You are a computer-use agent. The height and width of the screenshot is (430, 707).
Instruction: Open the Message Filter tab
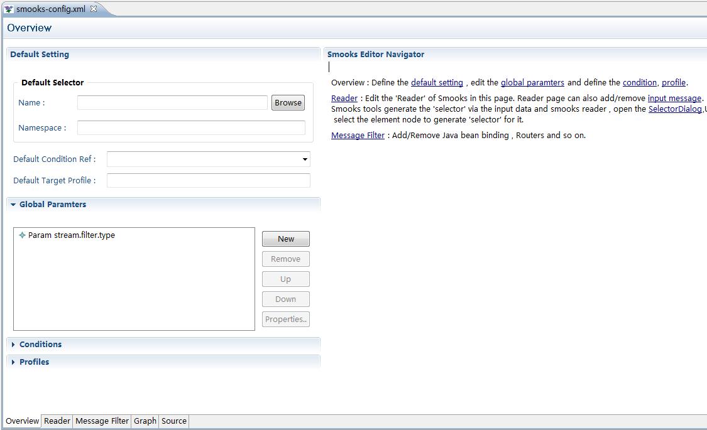(x=102, y=421)
